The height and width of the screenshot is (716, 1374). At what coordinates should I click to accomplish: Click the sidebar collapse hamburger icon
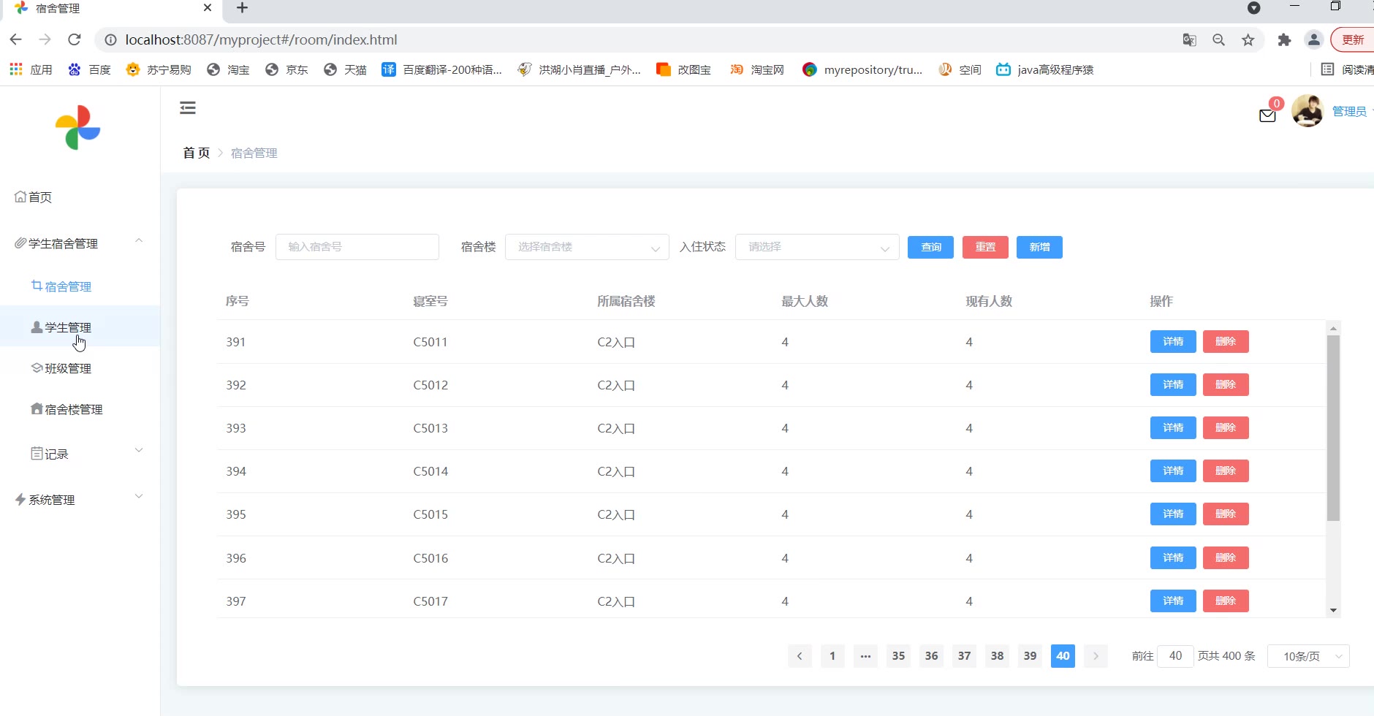tap(188, 108)
